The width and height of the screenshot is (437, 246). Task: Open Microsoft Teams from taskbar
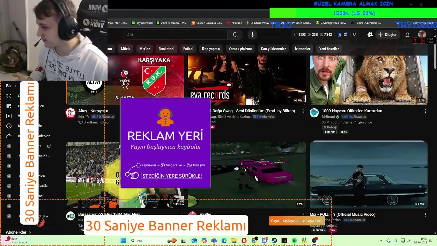pos(214,241)
